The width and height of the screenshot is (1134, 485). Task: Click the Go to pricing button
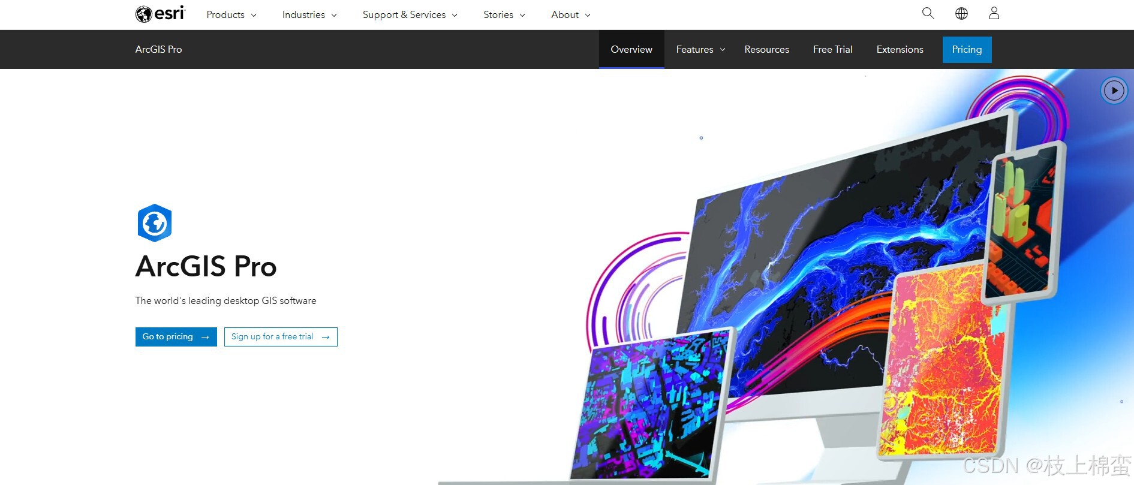click(x=176, y=337)
